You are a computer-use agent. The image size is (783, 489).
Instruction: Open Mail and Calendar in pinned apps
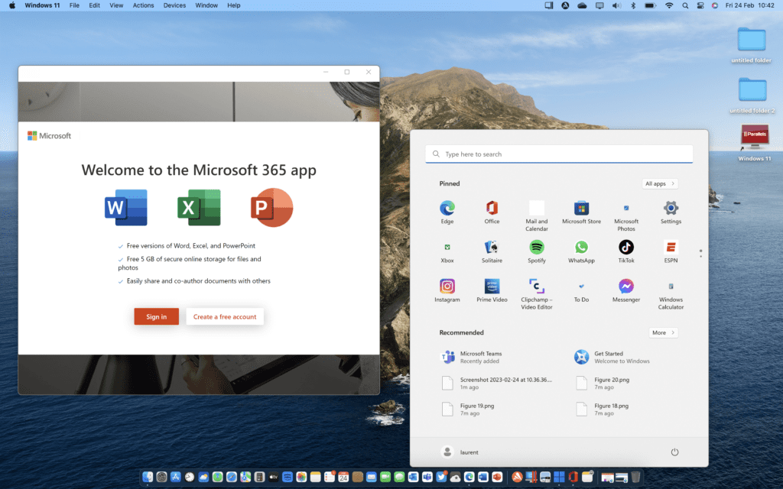click(536, 215)
